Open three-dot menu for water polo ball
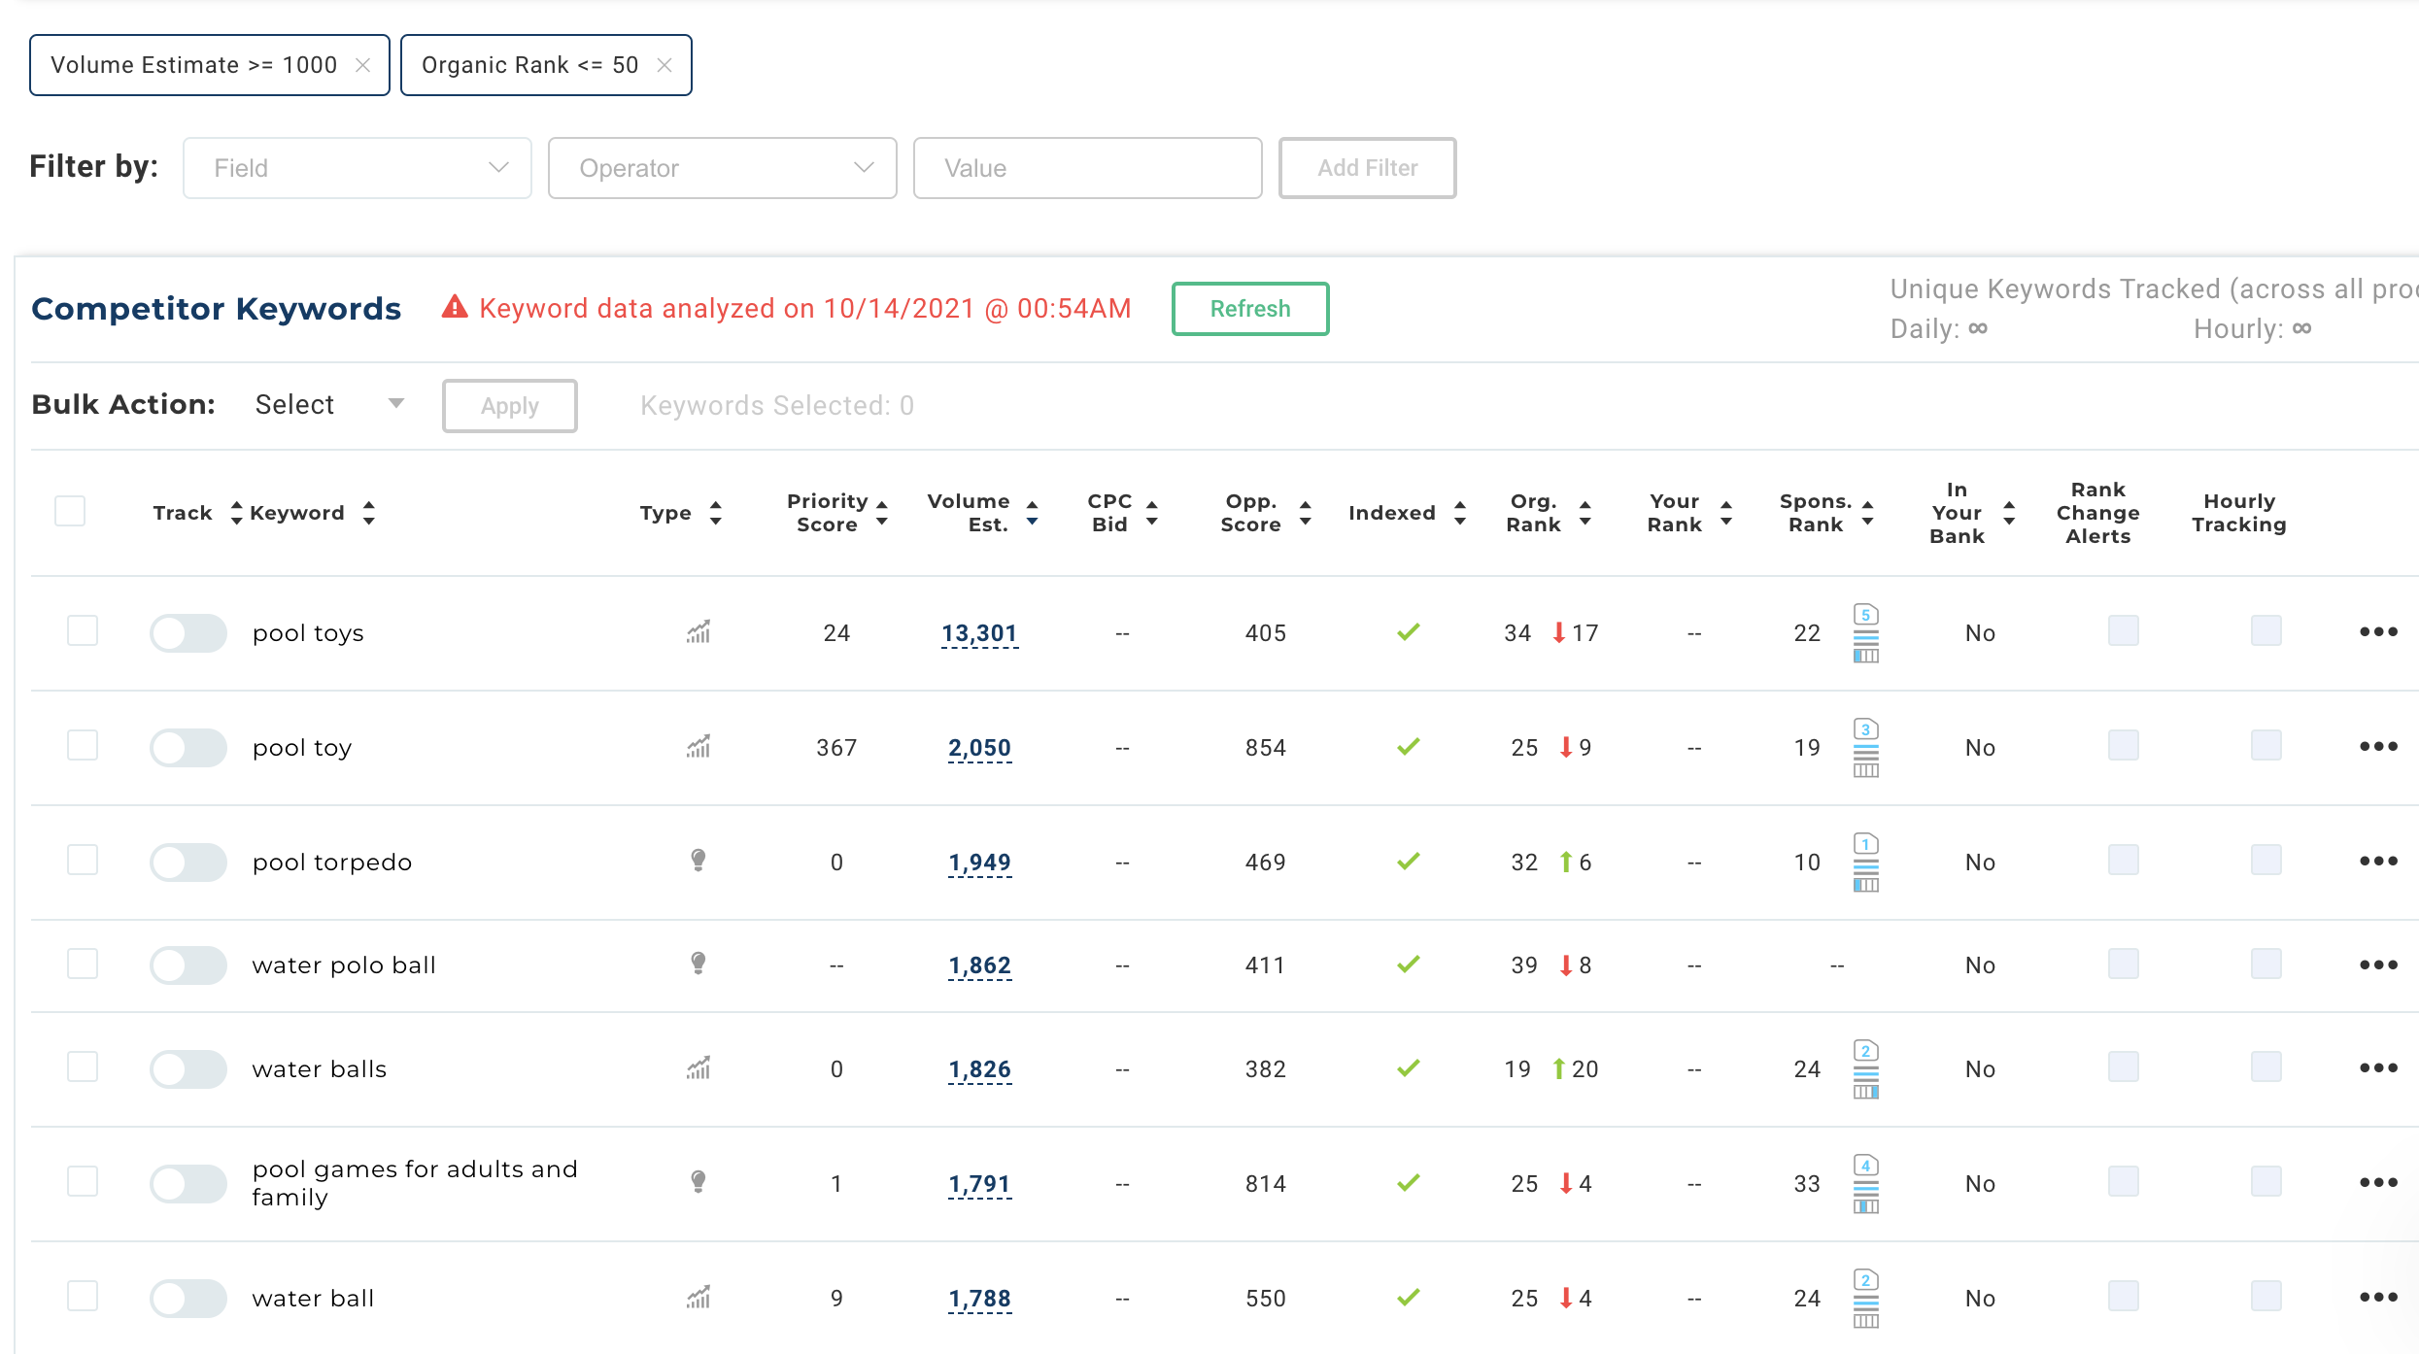 click(x=2378, y=965)
